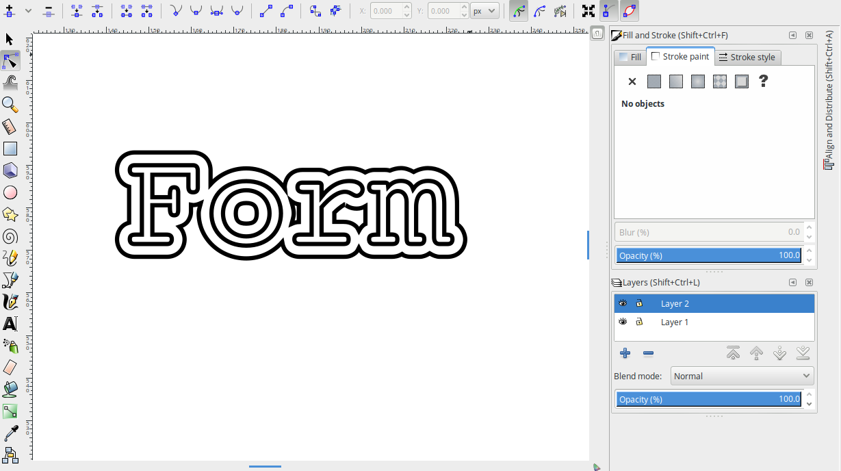Switch to the Stroke style tab
This screenshot has height=471, width=841.
(748, 57)
